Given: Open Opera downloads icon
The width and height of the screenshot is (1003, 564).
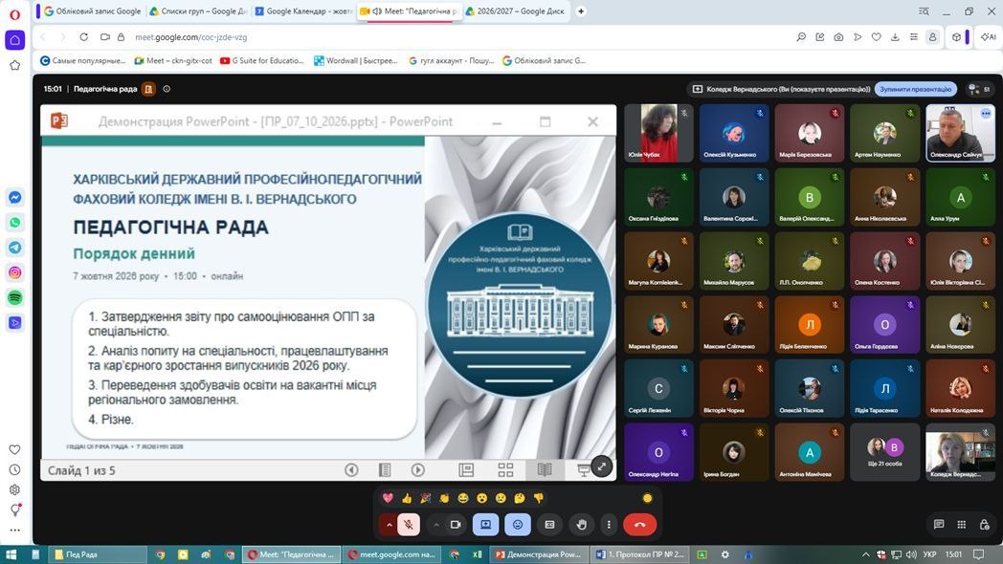Looking at the screenshot, I should coord(895,37).
